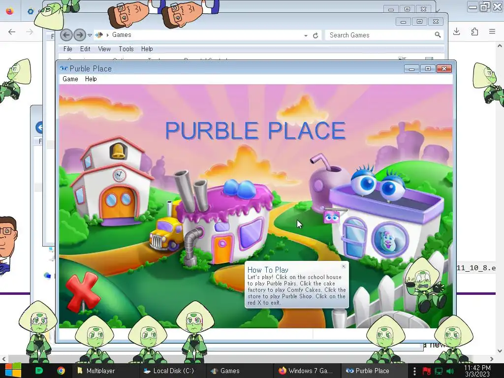Image resolution: width=504 pixels, height=378 pixels.
Task: Click the browser forward arrow
Action: (29, 31)
